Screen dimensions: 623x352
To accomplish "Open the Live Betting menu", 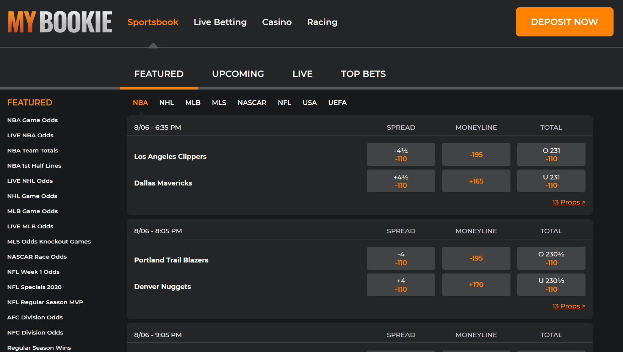I will pyautogui.click(x=220, y=22).
